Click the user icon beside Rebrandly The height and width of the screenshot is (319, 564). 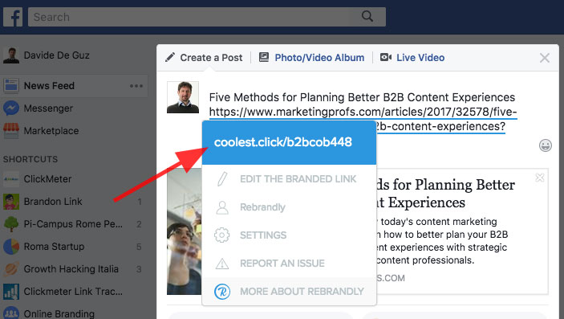pos(222,207)
